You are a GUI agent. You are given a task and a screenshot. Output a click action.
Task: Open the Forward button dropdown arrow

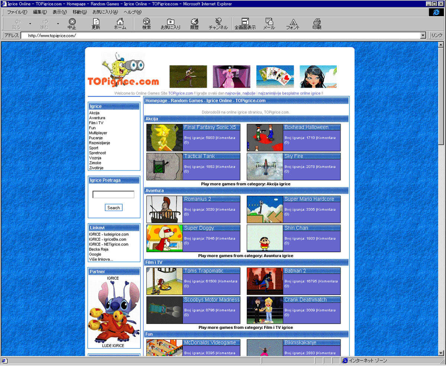click(58, 23)
